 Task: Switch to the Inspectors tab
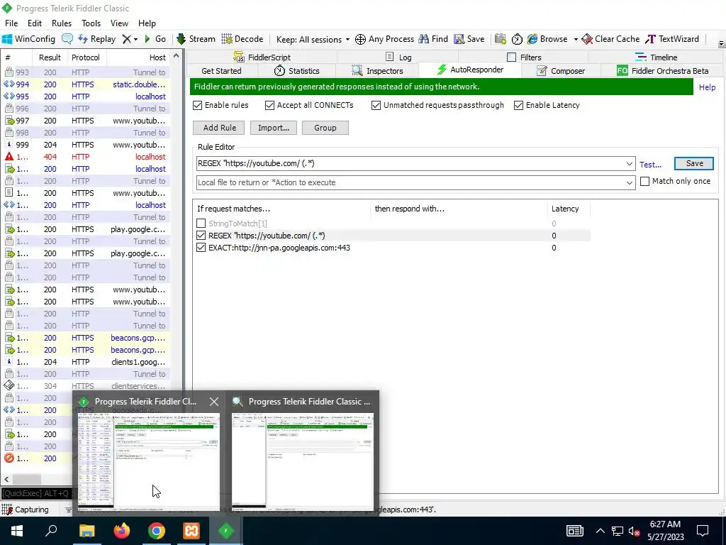378,71
